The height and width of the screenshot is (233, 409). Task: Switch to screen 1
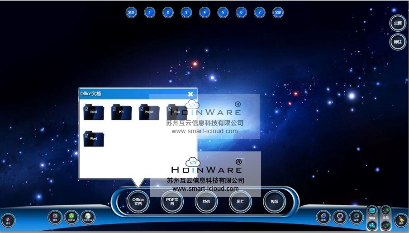click(149, 12)
